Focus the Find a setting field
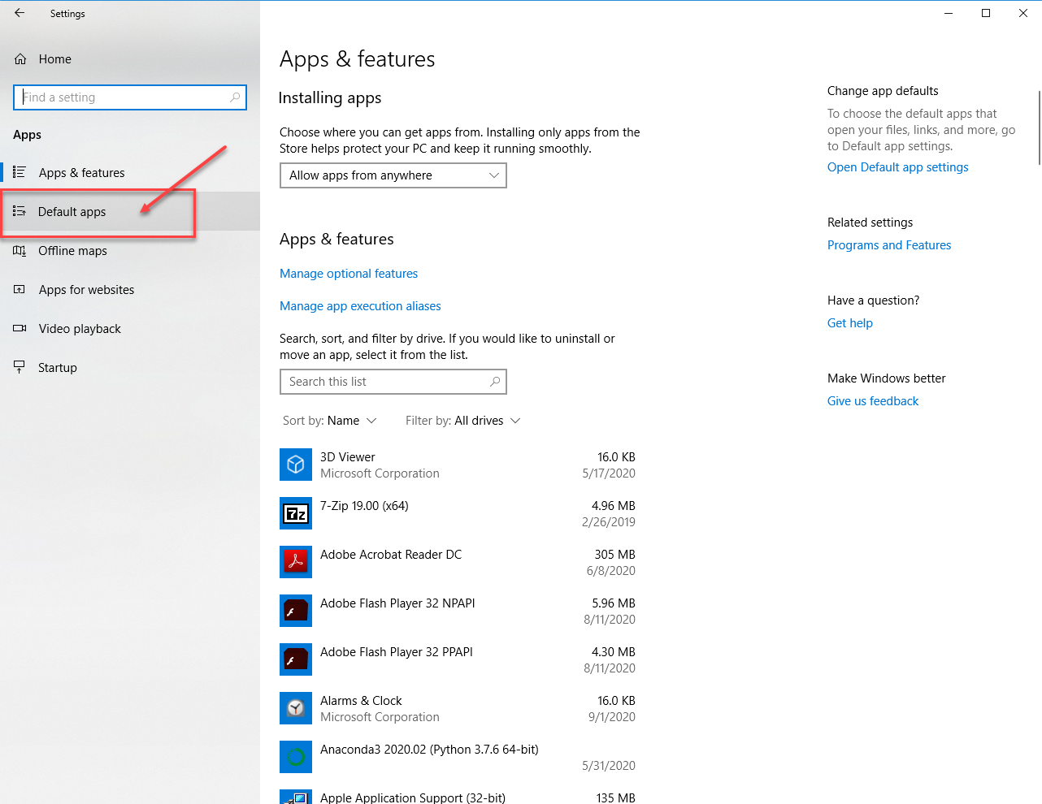1042x804 pixels. coord(130,97)
